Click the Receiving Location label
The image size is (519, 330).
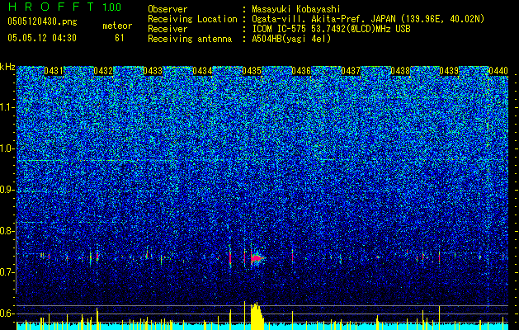coord(192,19)
